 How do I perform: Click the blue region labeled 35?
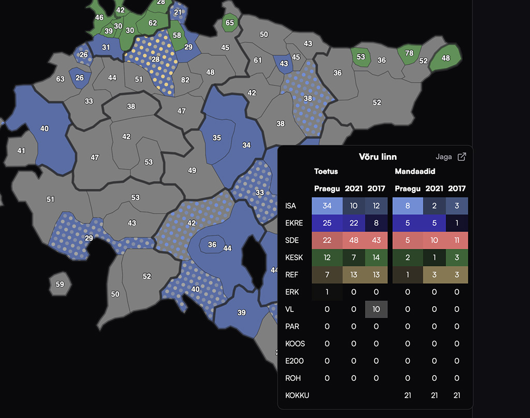coord(217,138)
